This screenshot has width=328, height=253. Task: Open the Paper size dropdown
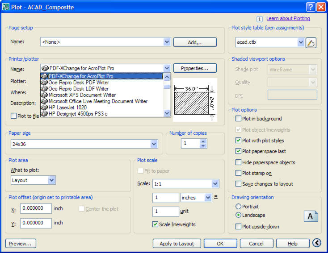point(154,144)
